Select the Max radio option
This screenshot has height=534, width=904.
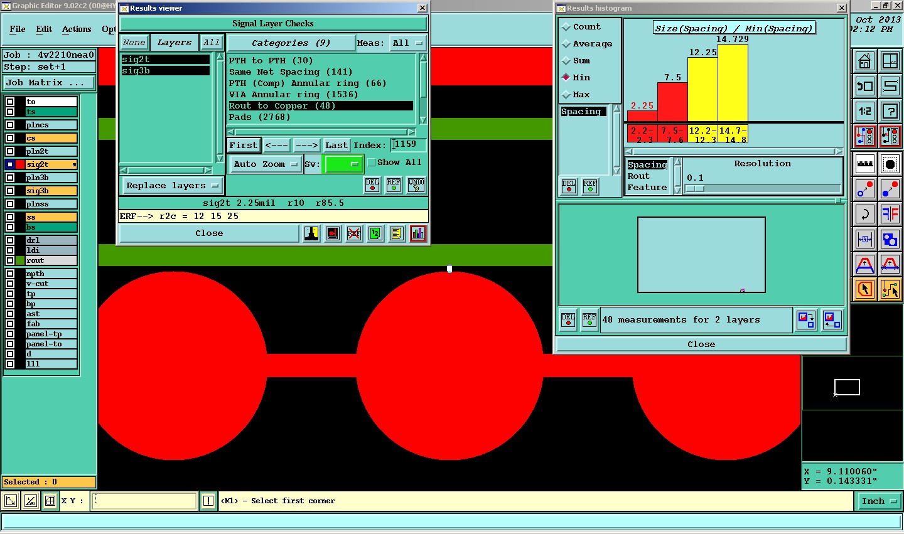(x=566, y=95)
